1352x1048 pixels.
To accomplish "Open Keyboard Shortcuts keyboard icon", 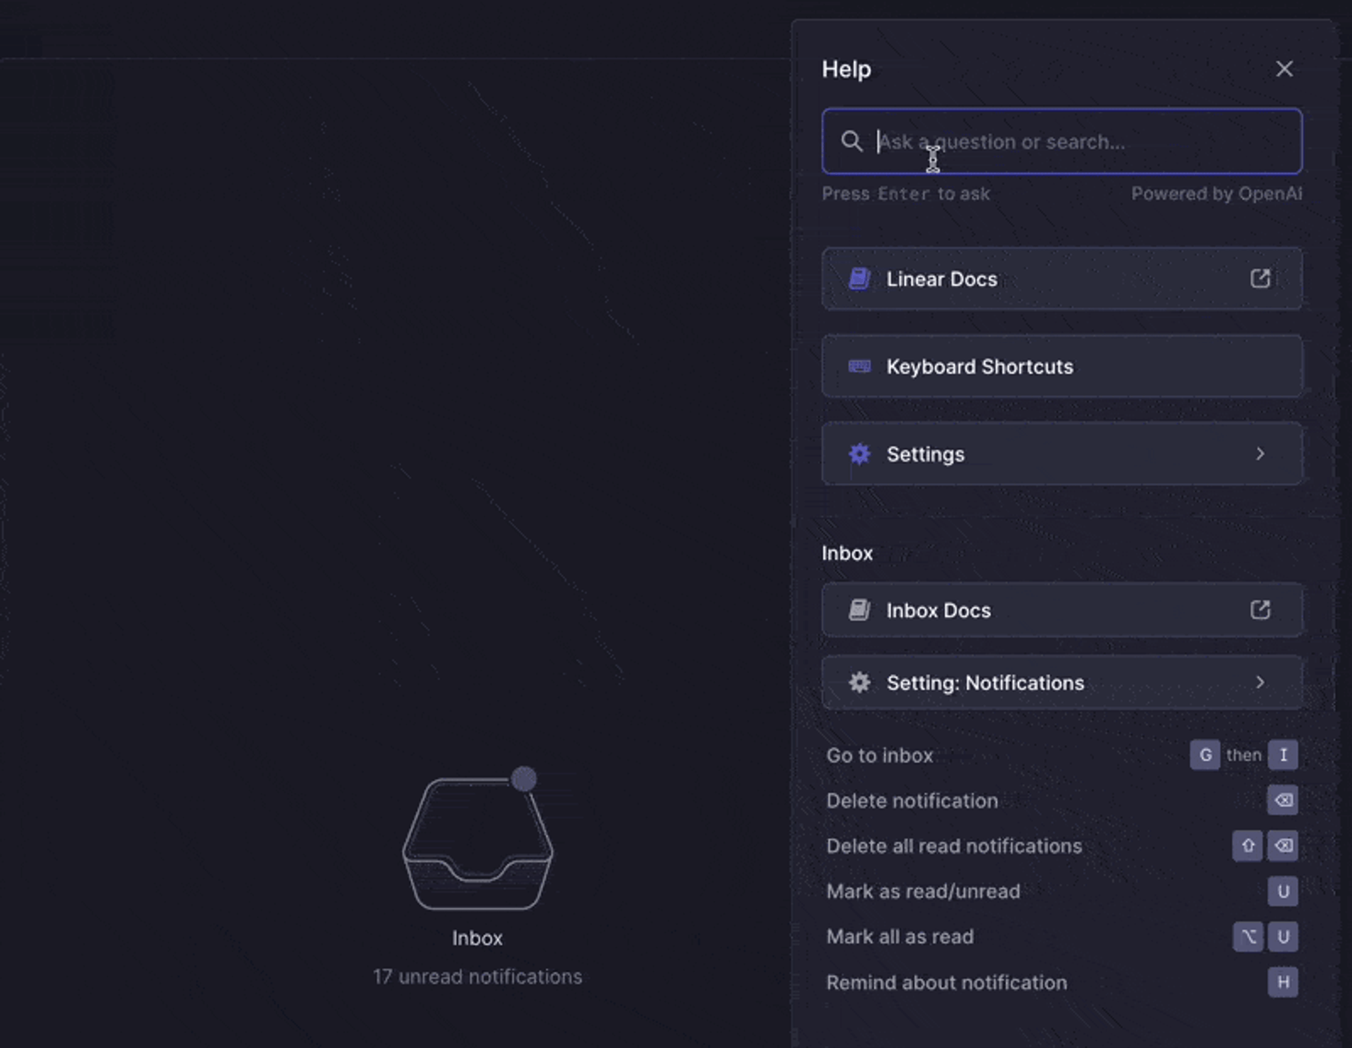I will (859, 366).
